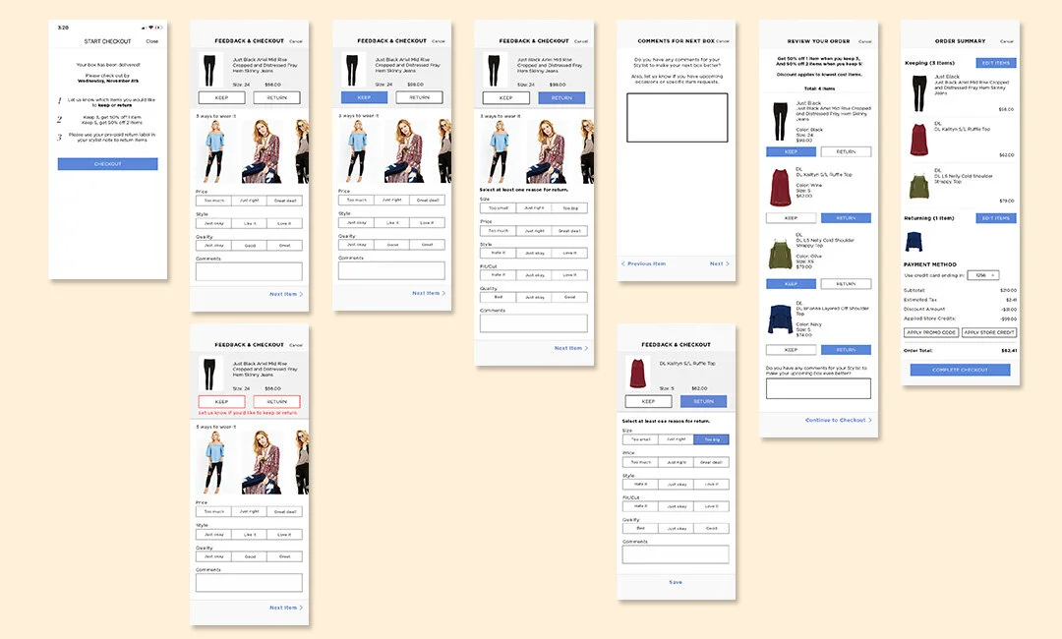The width and height of the screenshot is (1062, 639).
Task: Click highlighted KEEP on the jeans Feedback screen
Action: click(x=365, y=97)
